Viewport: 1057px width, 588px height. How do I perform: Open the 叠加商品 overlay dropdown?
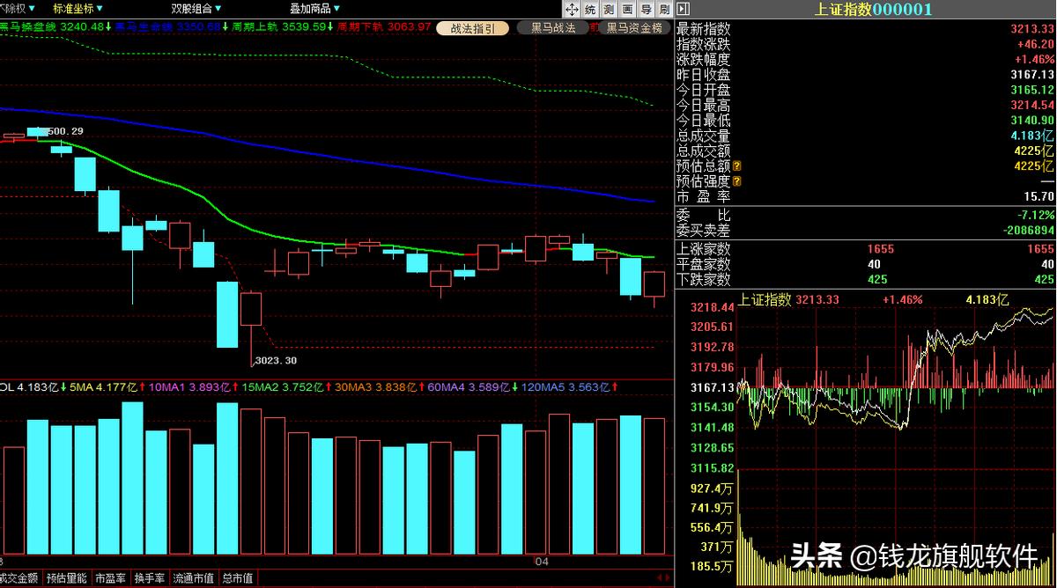point(314,8)
